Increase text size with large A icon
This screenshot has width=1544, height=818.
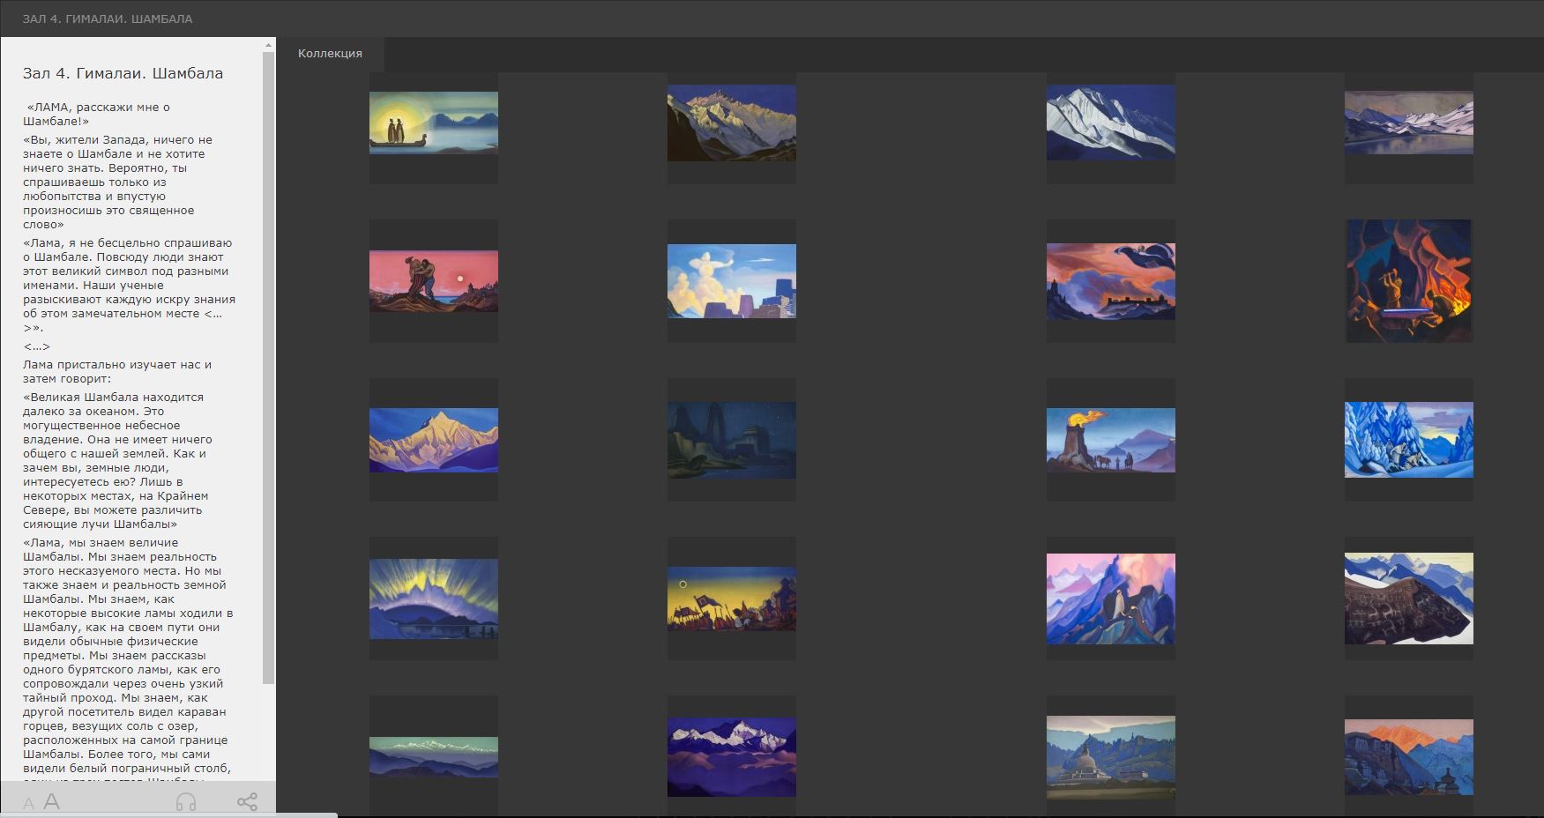pyautogui.click(x=52, y=801)
